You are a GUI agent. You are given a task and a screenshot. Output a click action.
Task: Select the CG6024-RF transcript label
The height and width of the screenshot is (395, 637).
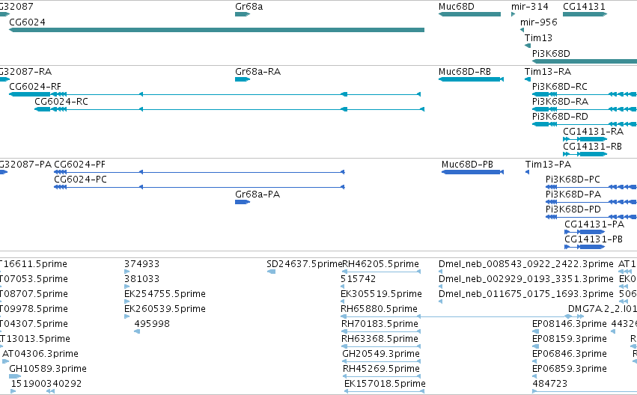(35, 87)
